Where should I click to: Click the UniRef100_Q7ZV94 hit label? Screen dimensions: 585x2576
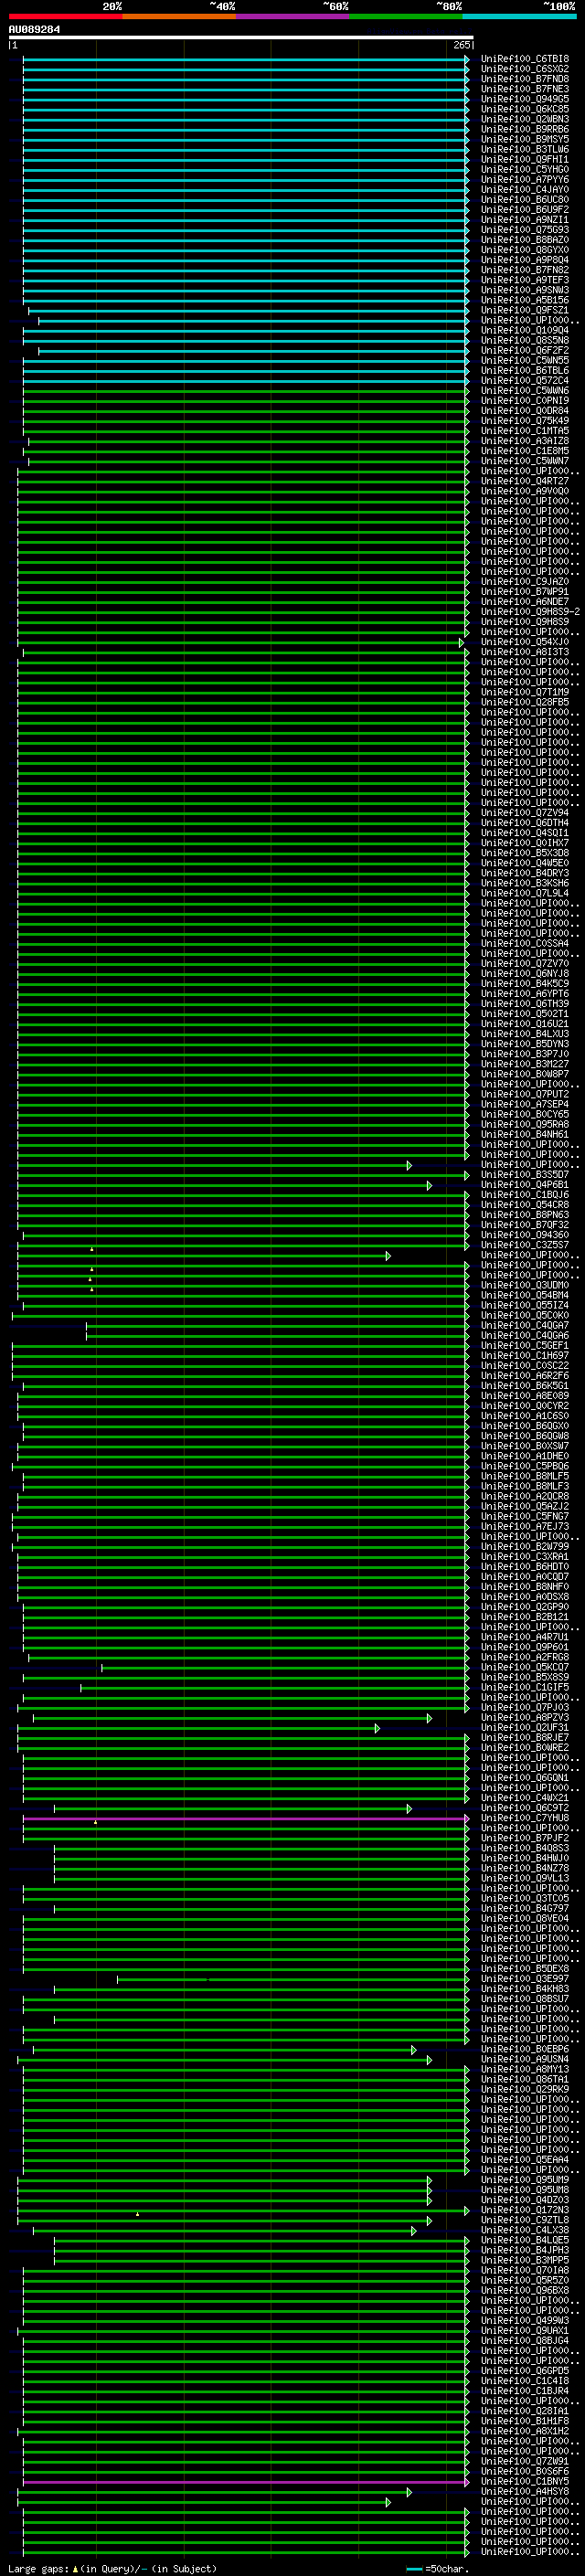(x=525, y=813)
